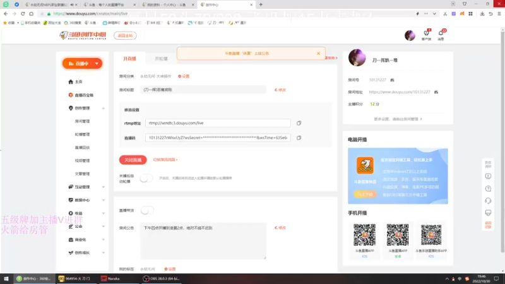Image resolution: width=505 pixels, height=284 pixels.
Task: Click the room announcement text area
Action: coord(203,241)
